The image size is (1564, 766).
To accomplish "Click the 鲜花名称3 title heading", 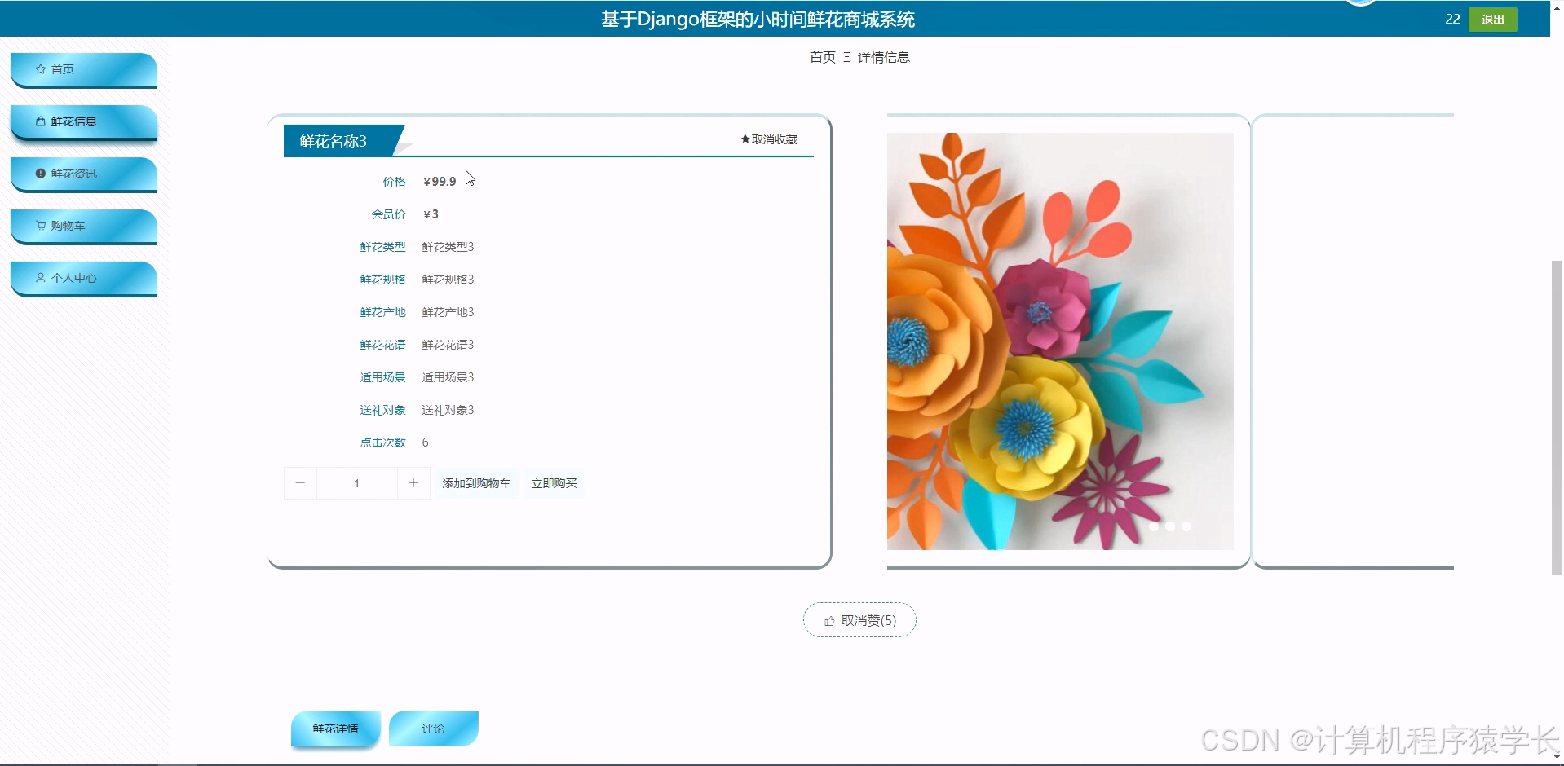I will [x=334, y=141].
